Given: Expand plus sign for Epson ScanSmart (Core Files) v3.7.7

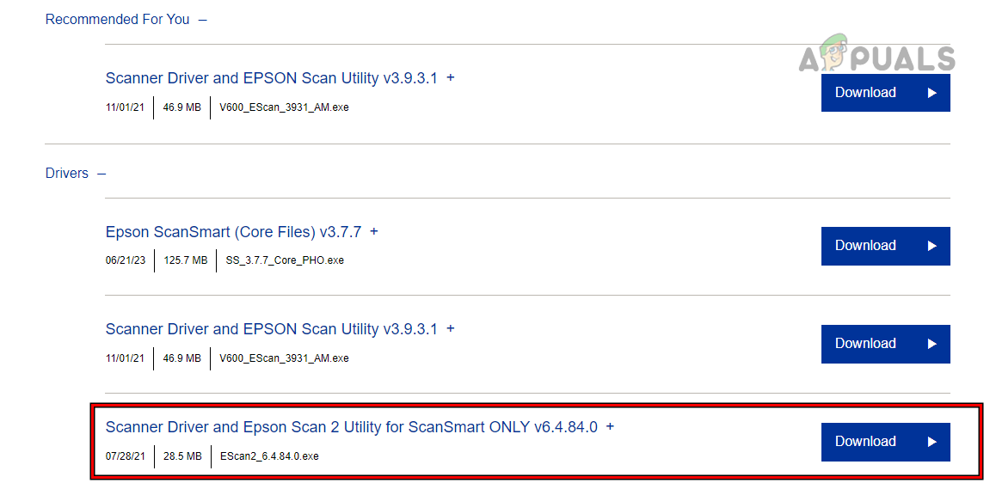Looking at the screenshot, I should click(374, 231).
